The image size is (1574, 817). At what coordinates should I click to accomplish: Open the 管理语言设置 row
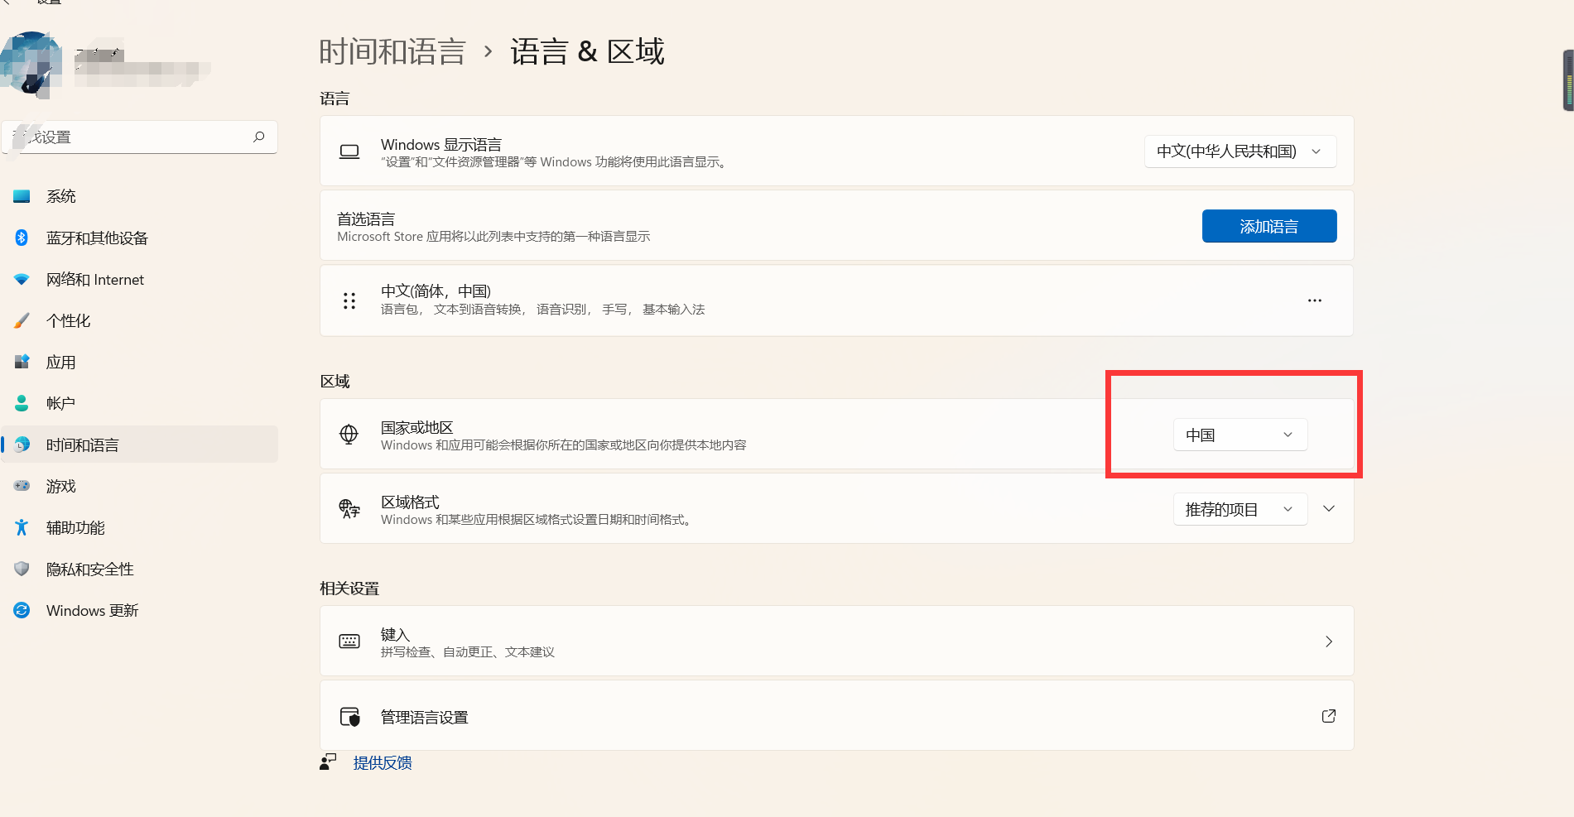(836, 716)
